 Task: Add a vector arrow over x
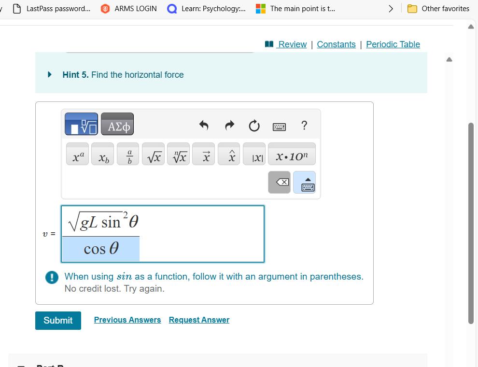(203, 154)
